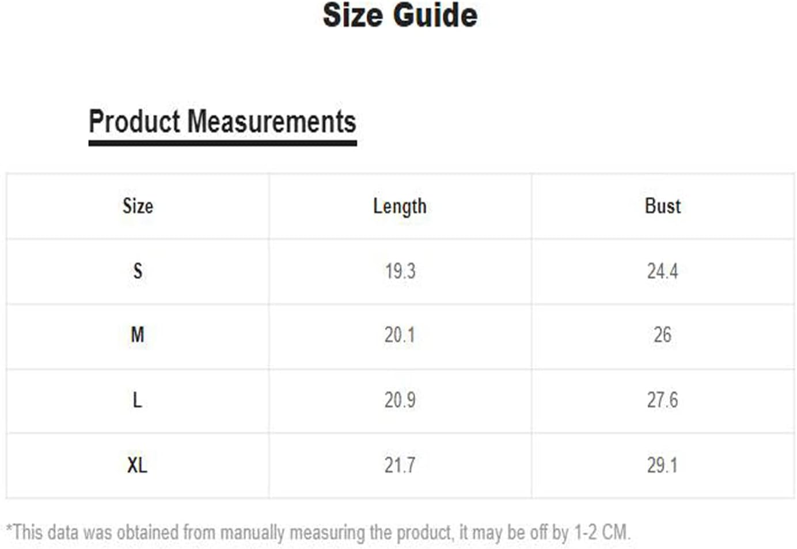Click the Bust column header
This screenshot has height=549, width=797.
pyautogui.click(x=662, y=206)
